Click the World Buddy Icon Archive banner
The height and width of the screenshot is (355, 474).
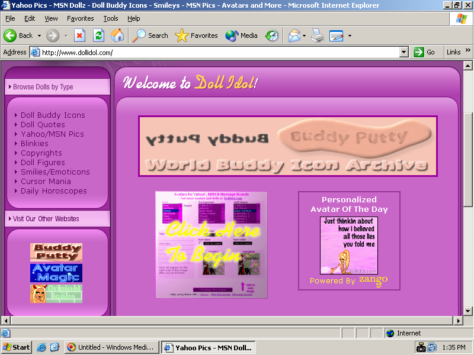coord(288,146)
